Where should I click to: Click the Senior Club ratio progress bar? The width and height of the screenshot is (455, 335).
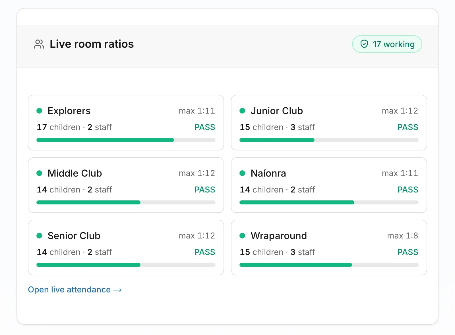pyautogui.click(x=126, y=265)
